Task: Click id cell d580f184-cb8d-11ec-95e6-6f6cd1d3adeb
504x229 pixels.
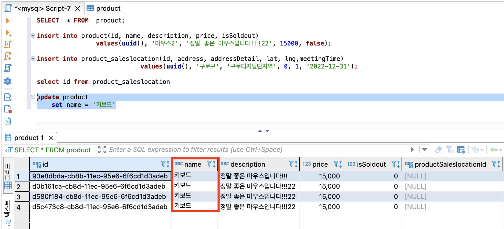Action: pos(100,197)
